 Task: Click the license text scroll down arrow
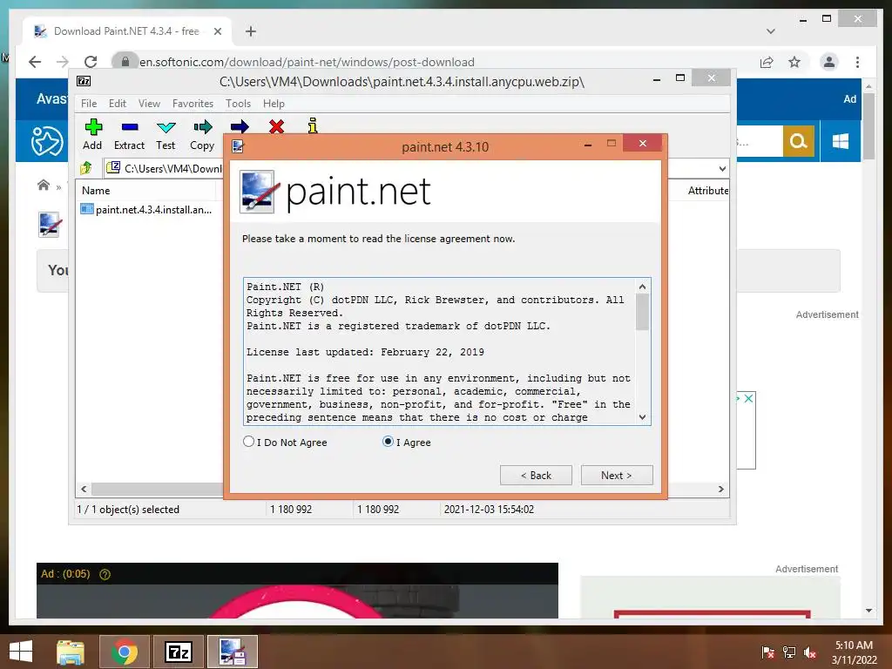(642, 417)
